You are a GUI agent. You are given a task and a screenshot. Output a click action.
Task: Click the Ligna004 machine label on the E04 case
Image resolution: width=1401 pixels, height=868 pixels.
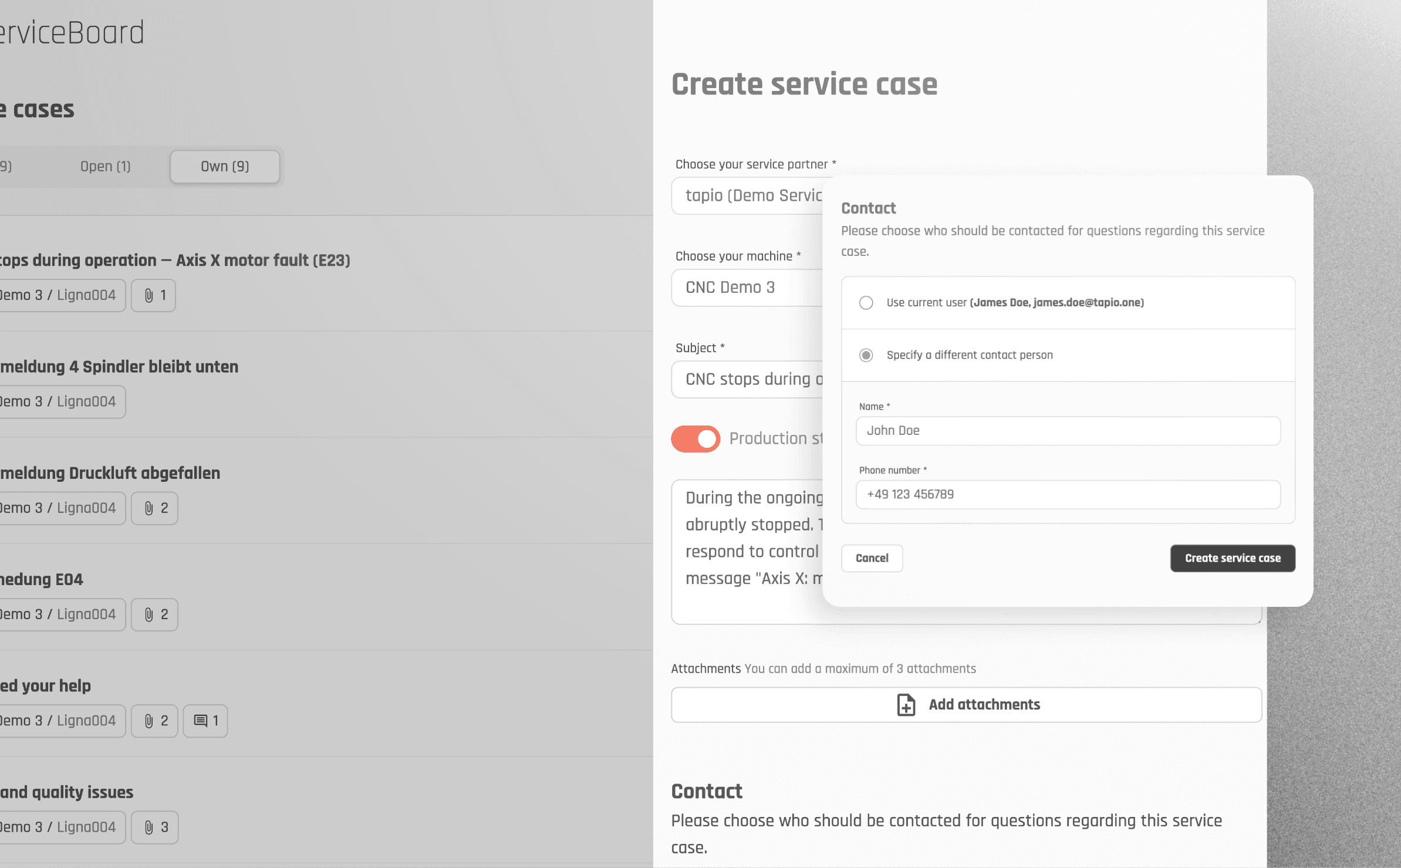coord(86,614)
